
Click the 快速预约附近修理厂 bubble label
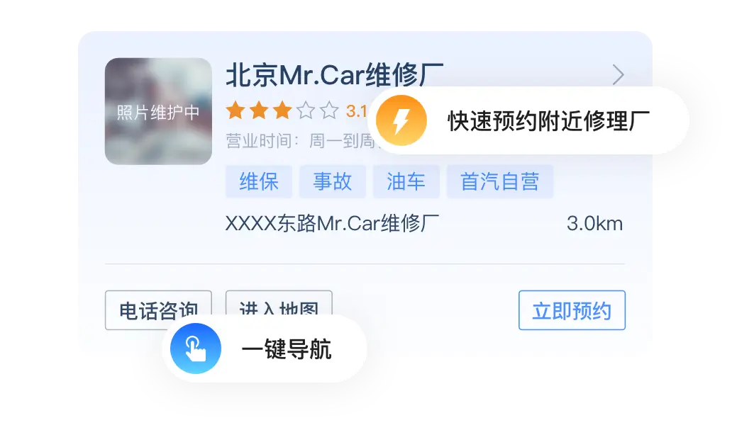[548, 121]
